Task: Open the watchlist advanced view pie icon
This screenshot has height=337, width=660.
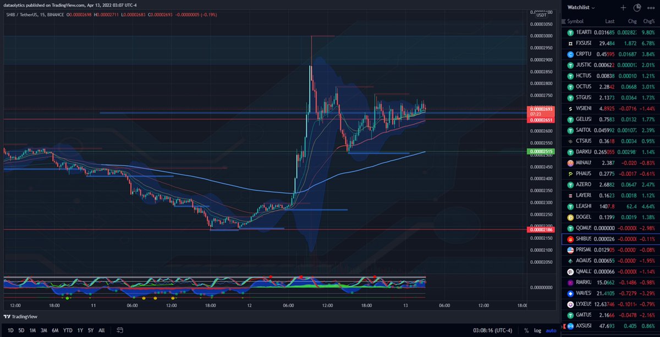Action: [x=637, y=8]
